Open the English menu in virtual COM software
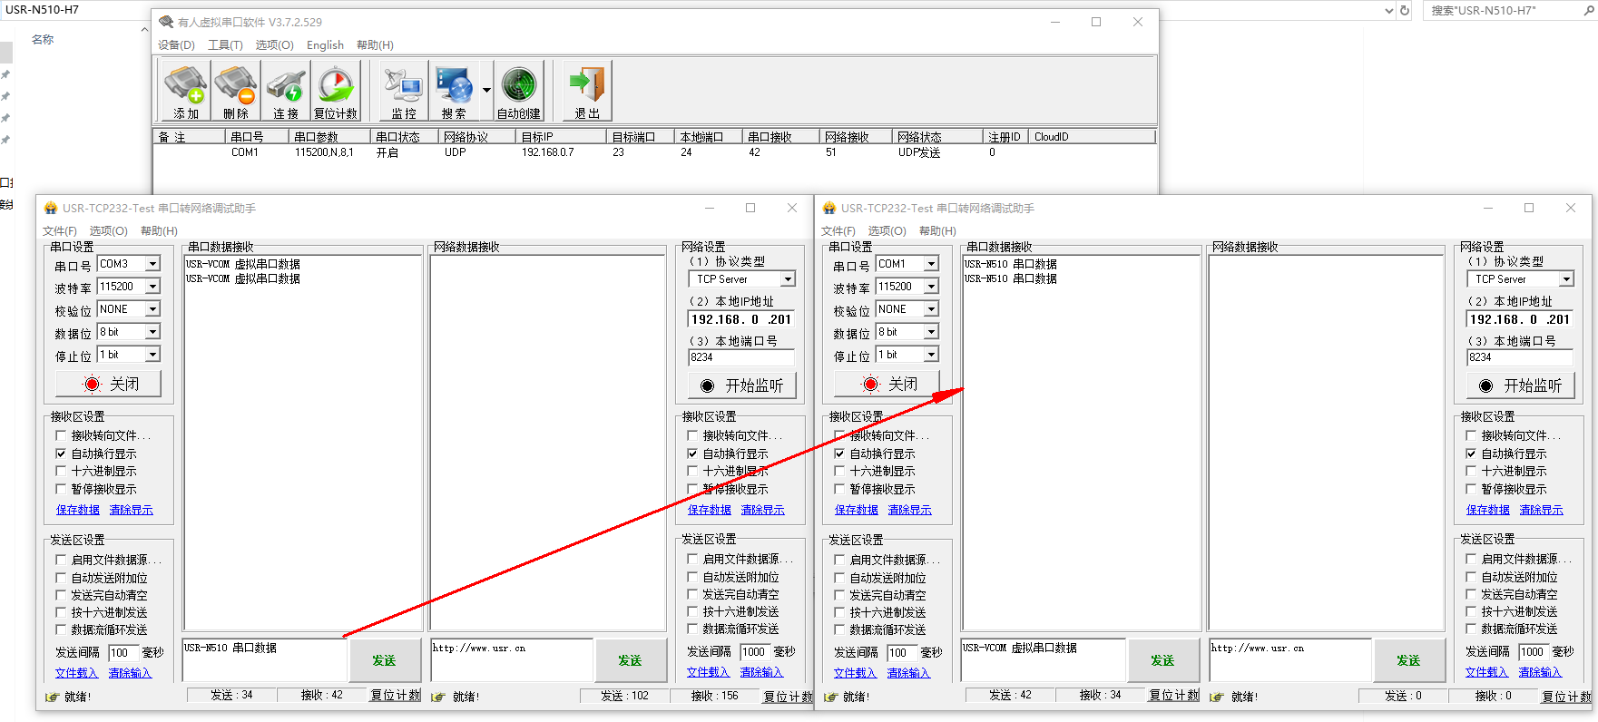The width and height of the screenshot is (1598, 722). pos(325,45)
